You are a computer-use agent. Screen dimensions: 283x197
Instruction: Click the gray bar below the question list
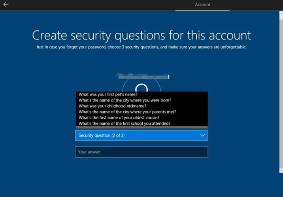tap(141, 128)
